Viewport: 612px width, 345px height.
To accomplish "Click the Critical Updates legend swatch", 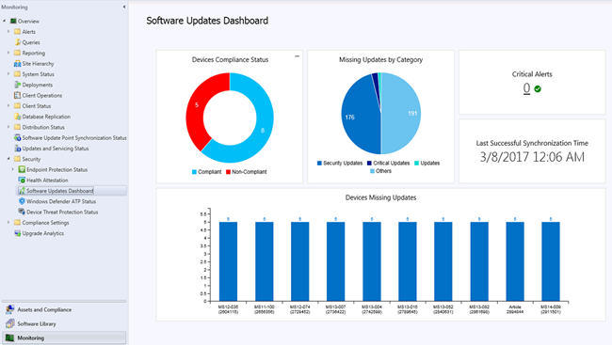I will [x=369, y=163].
